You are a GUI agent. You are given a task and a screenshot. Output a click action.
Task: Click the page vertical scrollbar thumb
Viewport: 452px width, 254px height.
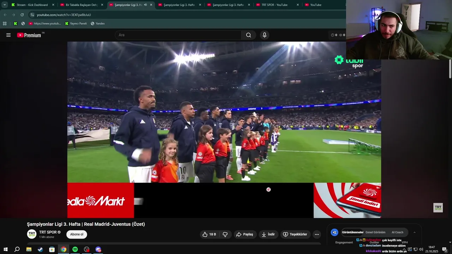click(450, 69)
